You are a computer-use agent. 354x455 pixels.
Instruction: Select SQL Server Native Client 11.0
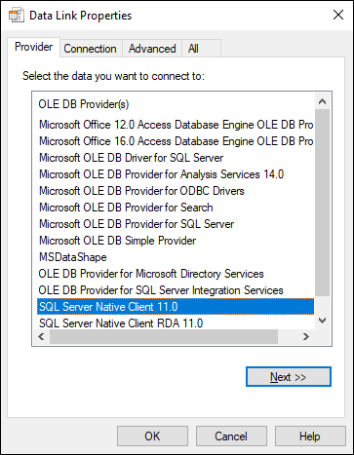[176, 307]
